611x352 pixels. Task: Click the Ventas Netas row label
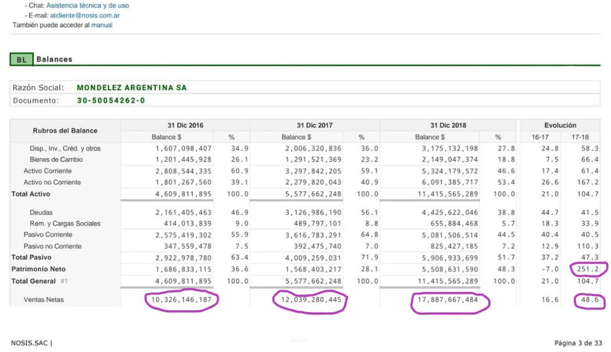point(43,300)
